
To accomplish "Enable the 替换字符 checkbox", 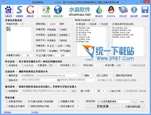I will (x=7, y=80).
